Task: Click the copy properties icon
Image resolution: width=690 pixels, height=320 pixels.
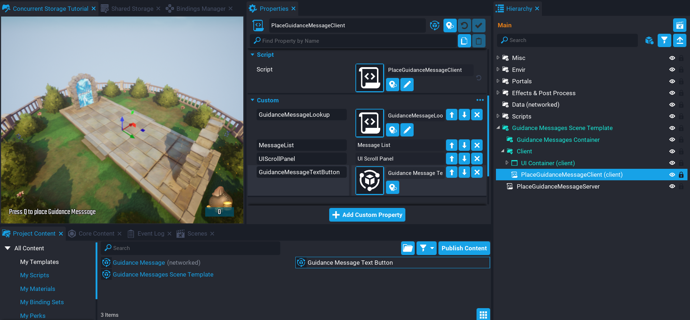Action: [464, 41]
